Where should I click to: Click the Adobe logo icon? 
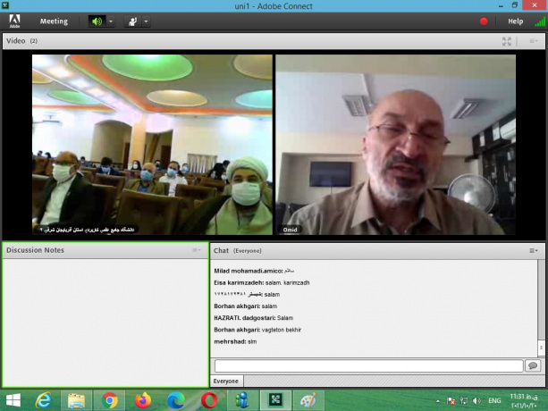point(15,21)
